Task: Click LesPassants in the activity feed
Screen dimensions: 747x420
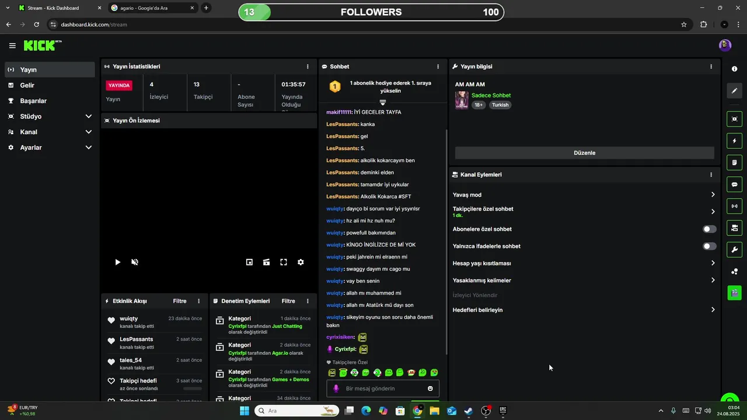Action: pyautogui.click(x=137, y=339)
